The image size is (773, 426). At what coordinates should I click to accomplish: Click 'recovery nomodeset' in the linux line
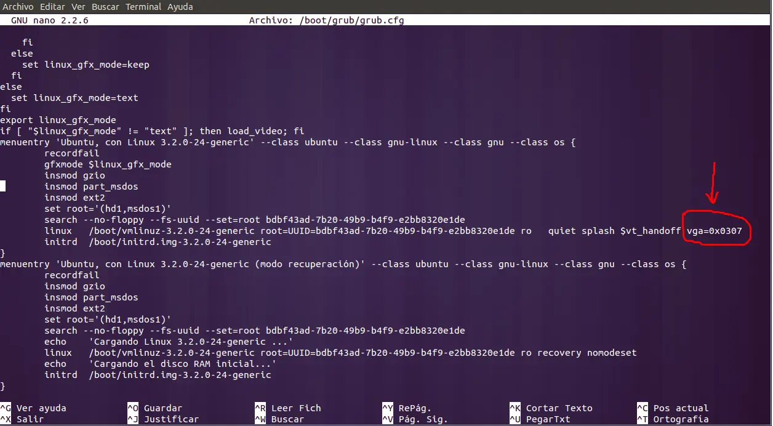pyautogui.click(x=587, y=353)
